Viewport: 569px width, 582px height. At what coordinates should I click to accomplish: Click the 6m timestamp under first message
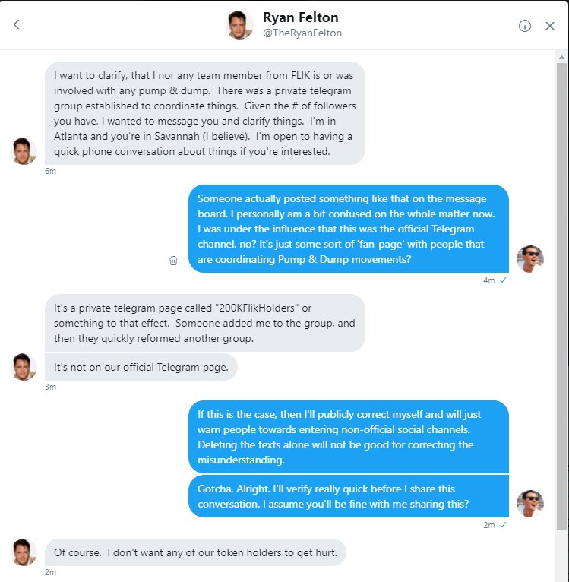coord(50,171)
